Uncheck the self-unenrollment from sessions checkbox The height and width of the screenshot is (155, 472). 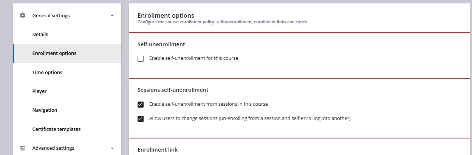(x=141, y=105)
